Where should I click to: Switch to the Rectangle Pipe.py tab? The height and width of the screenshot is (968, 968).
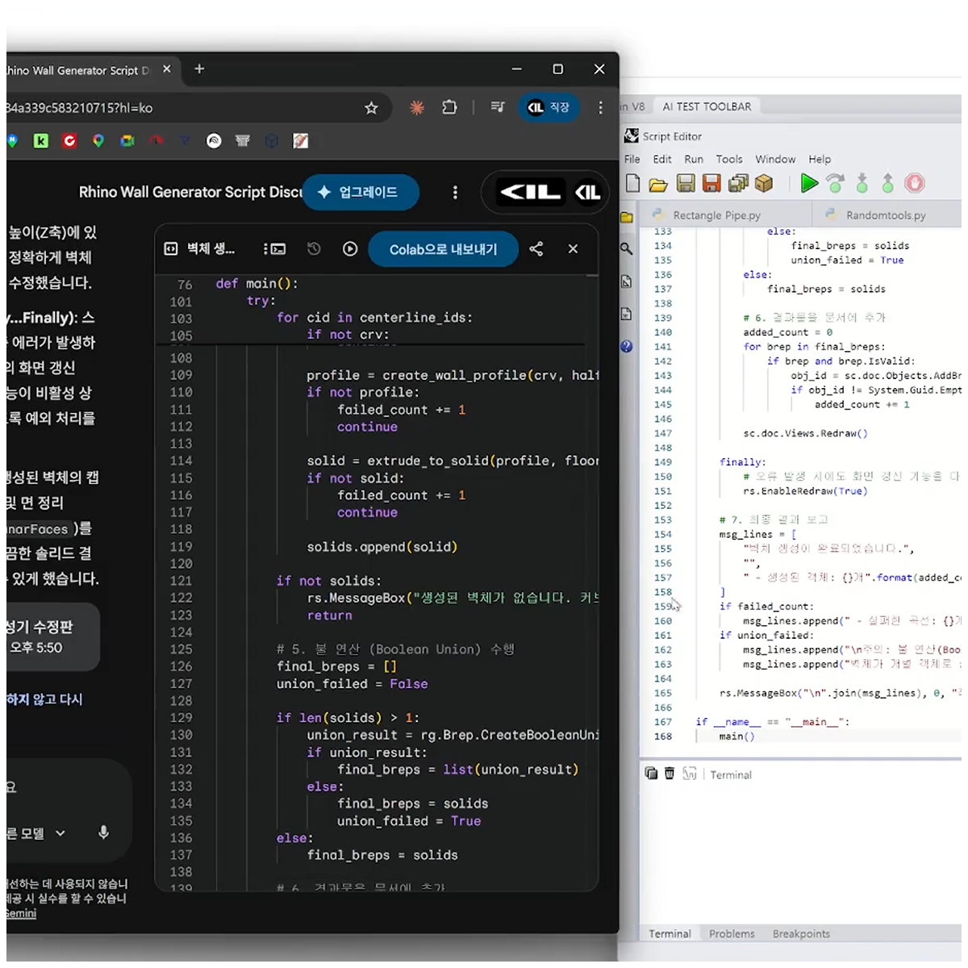(x=717, y=215)
